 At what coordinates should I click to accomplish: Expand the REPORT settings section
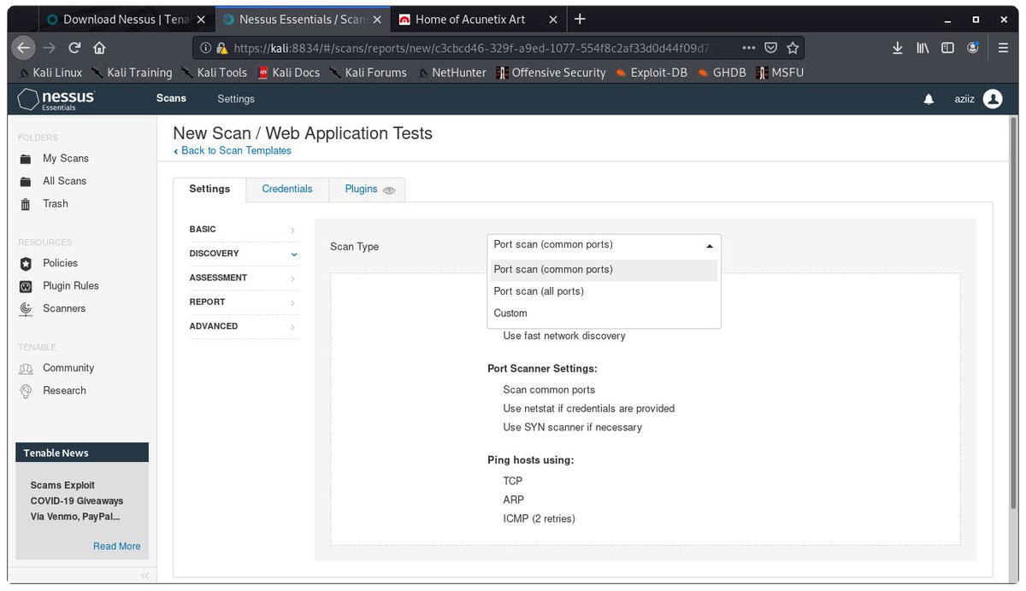[244, 302]
